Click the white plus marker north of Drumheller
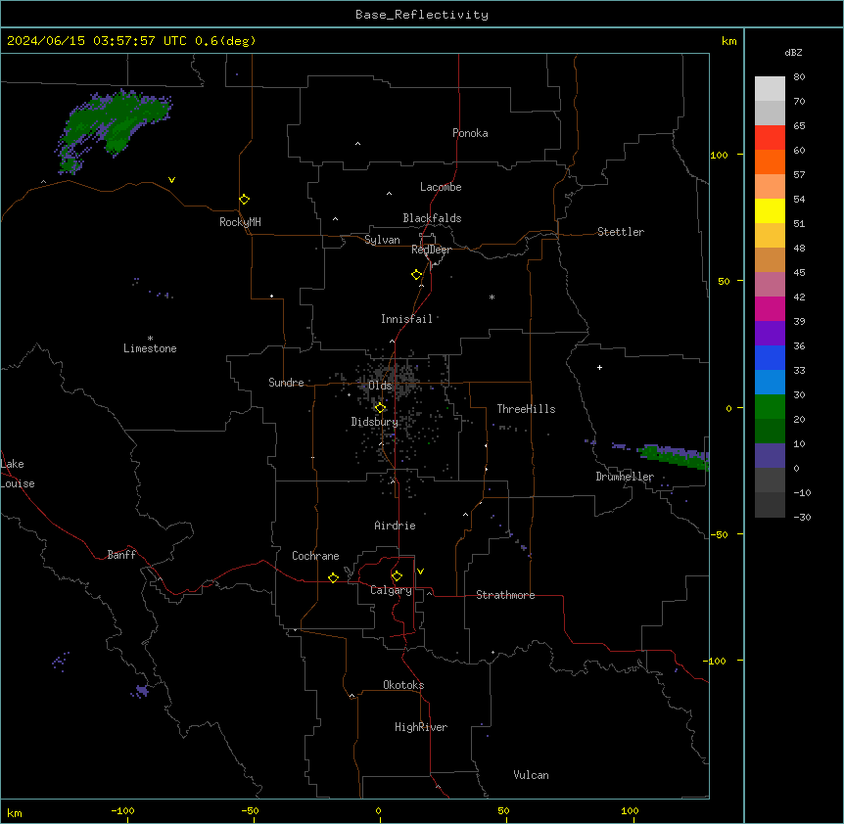 [599, 367]
